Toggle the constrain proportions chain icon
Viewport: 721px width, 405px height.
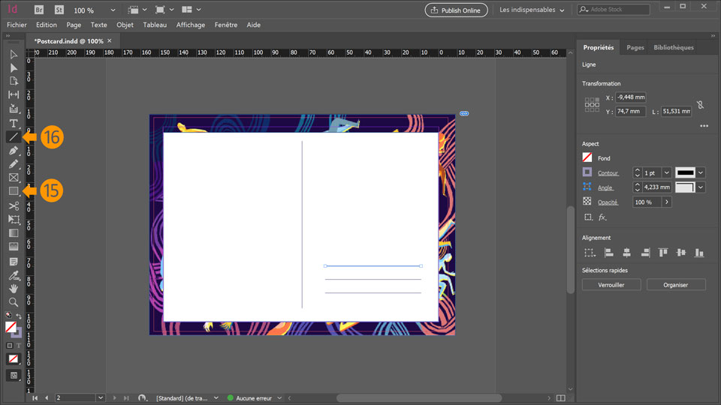click(700, 105)
